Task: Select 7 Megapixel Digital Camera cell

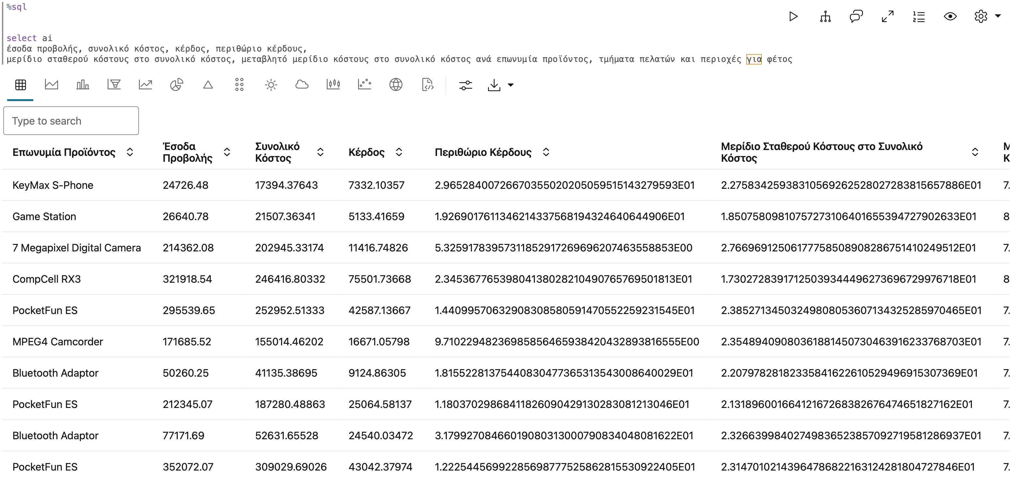Action: point(77,248)
